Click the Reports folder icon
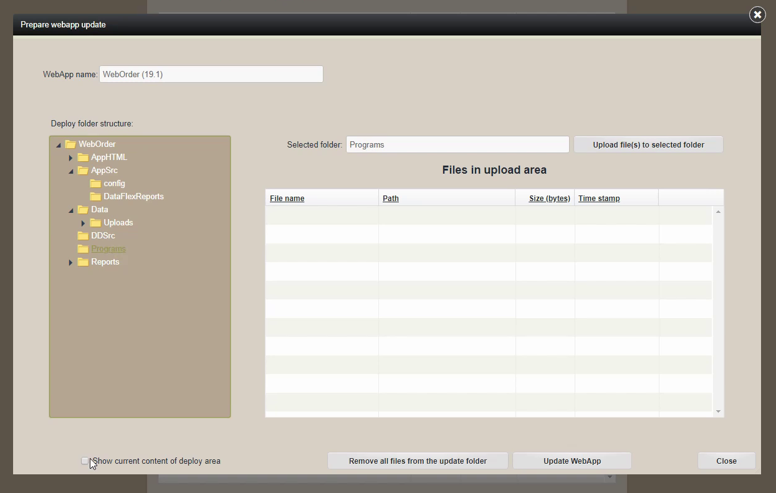776x493 pixels. click(x=83, y=262)
